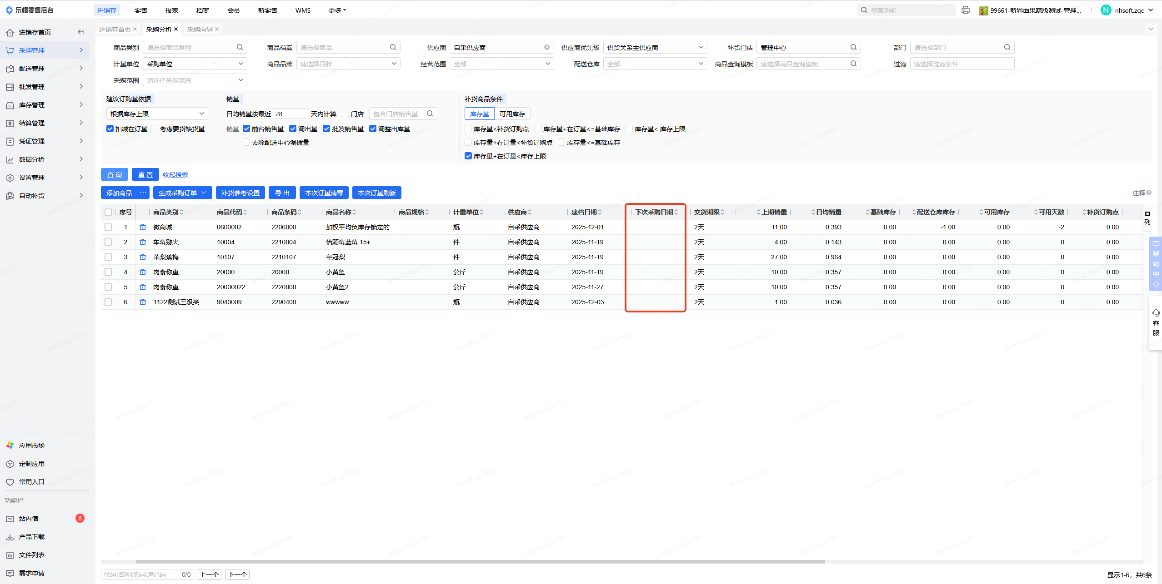This screenshot has width=1162, height=584.
Task: Enable 考虑要货缺货量 checkbox
Action: (x=155, y=129)
